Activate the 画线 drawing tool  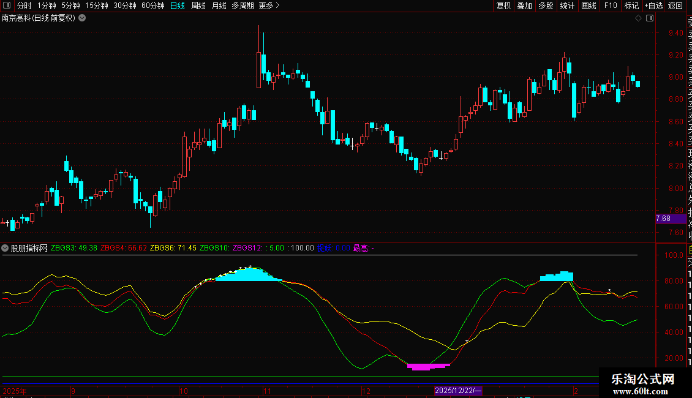click(x=589, y=6)
